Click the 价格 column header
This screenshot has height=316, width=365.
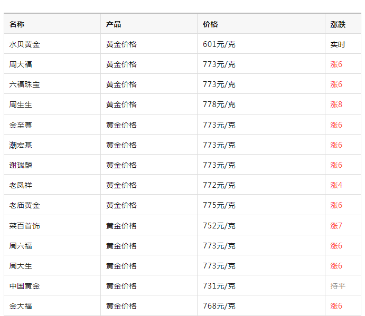point(210,24)
